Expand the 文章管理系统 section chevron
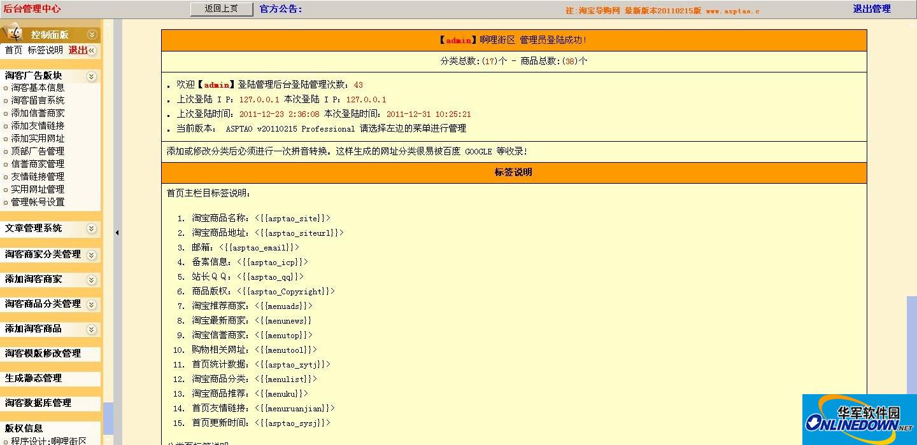The height and width of the screenshot is (445, 917). click(x=92, y=229)
